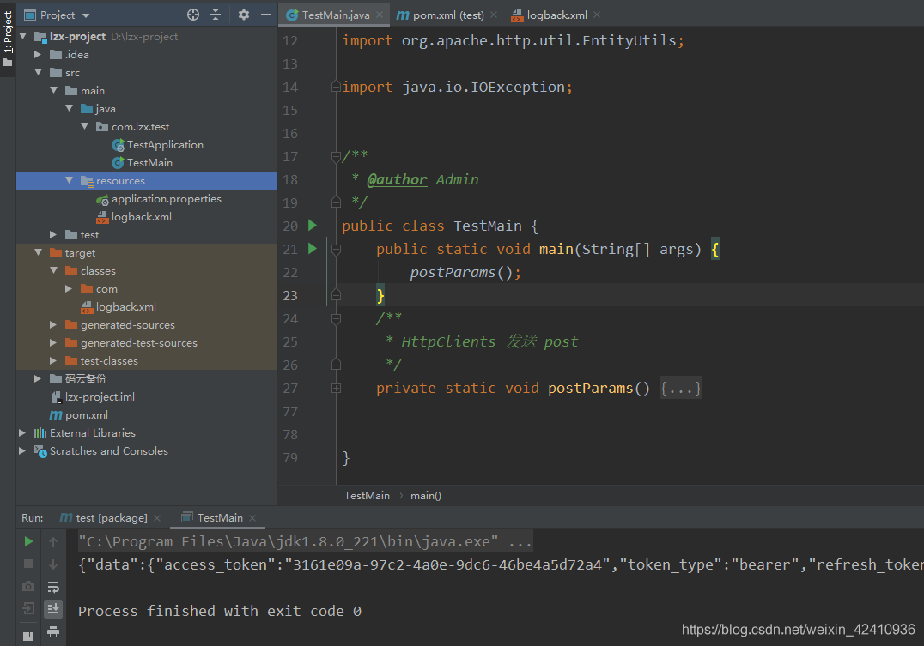Select application.properties file

[159, 198]
